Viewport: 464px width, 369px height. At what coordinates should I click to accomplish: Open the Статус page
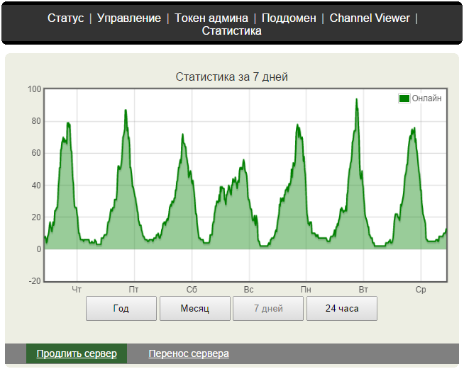[x=65, y=18]
